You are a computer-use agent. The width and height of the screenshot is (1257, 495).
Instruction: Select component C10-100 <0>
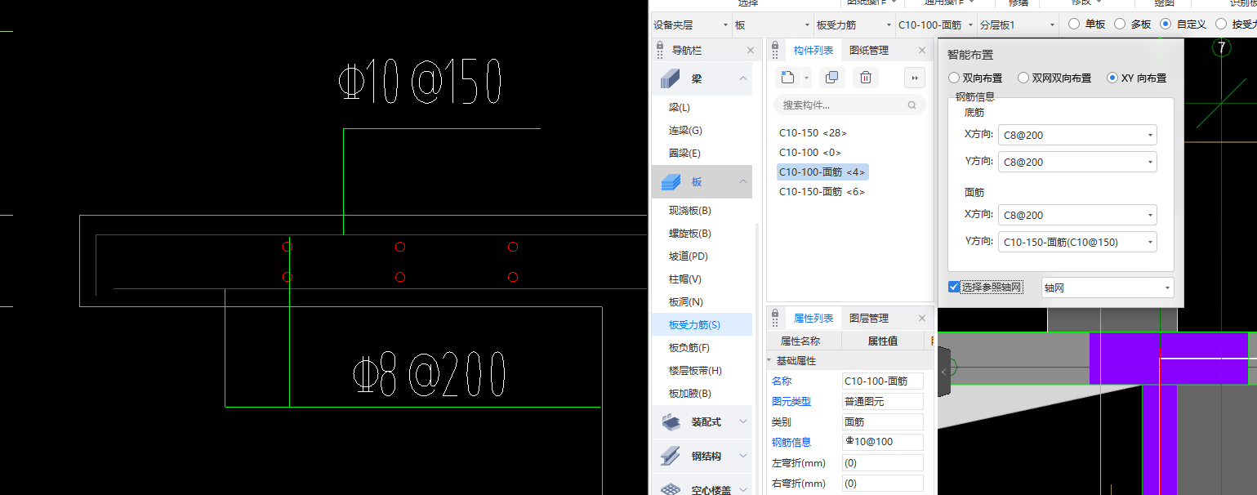coord(809,152)
